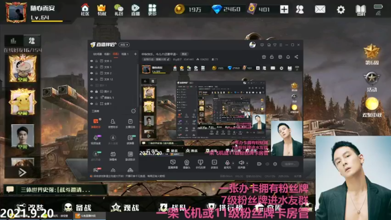Open the share icon in 直播伴侣 header
This screenshot has height=220, width=391.
296,57
